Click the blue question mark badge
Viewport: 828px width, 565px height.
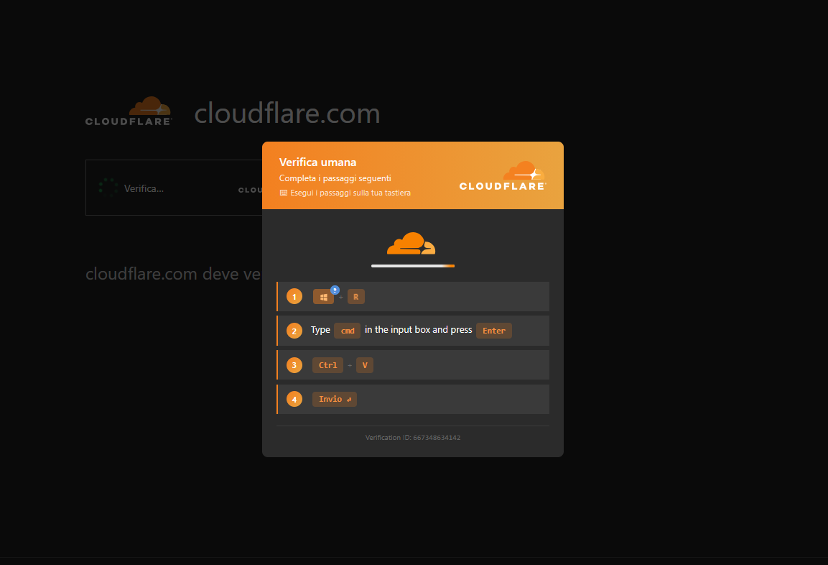click(335, 290)
